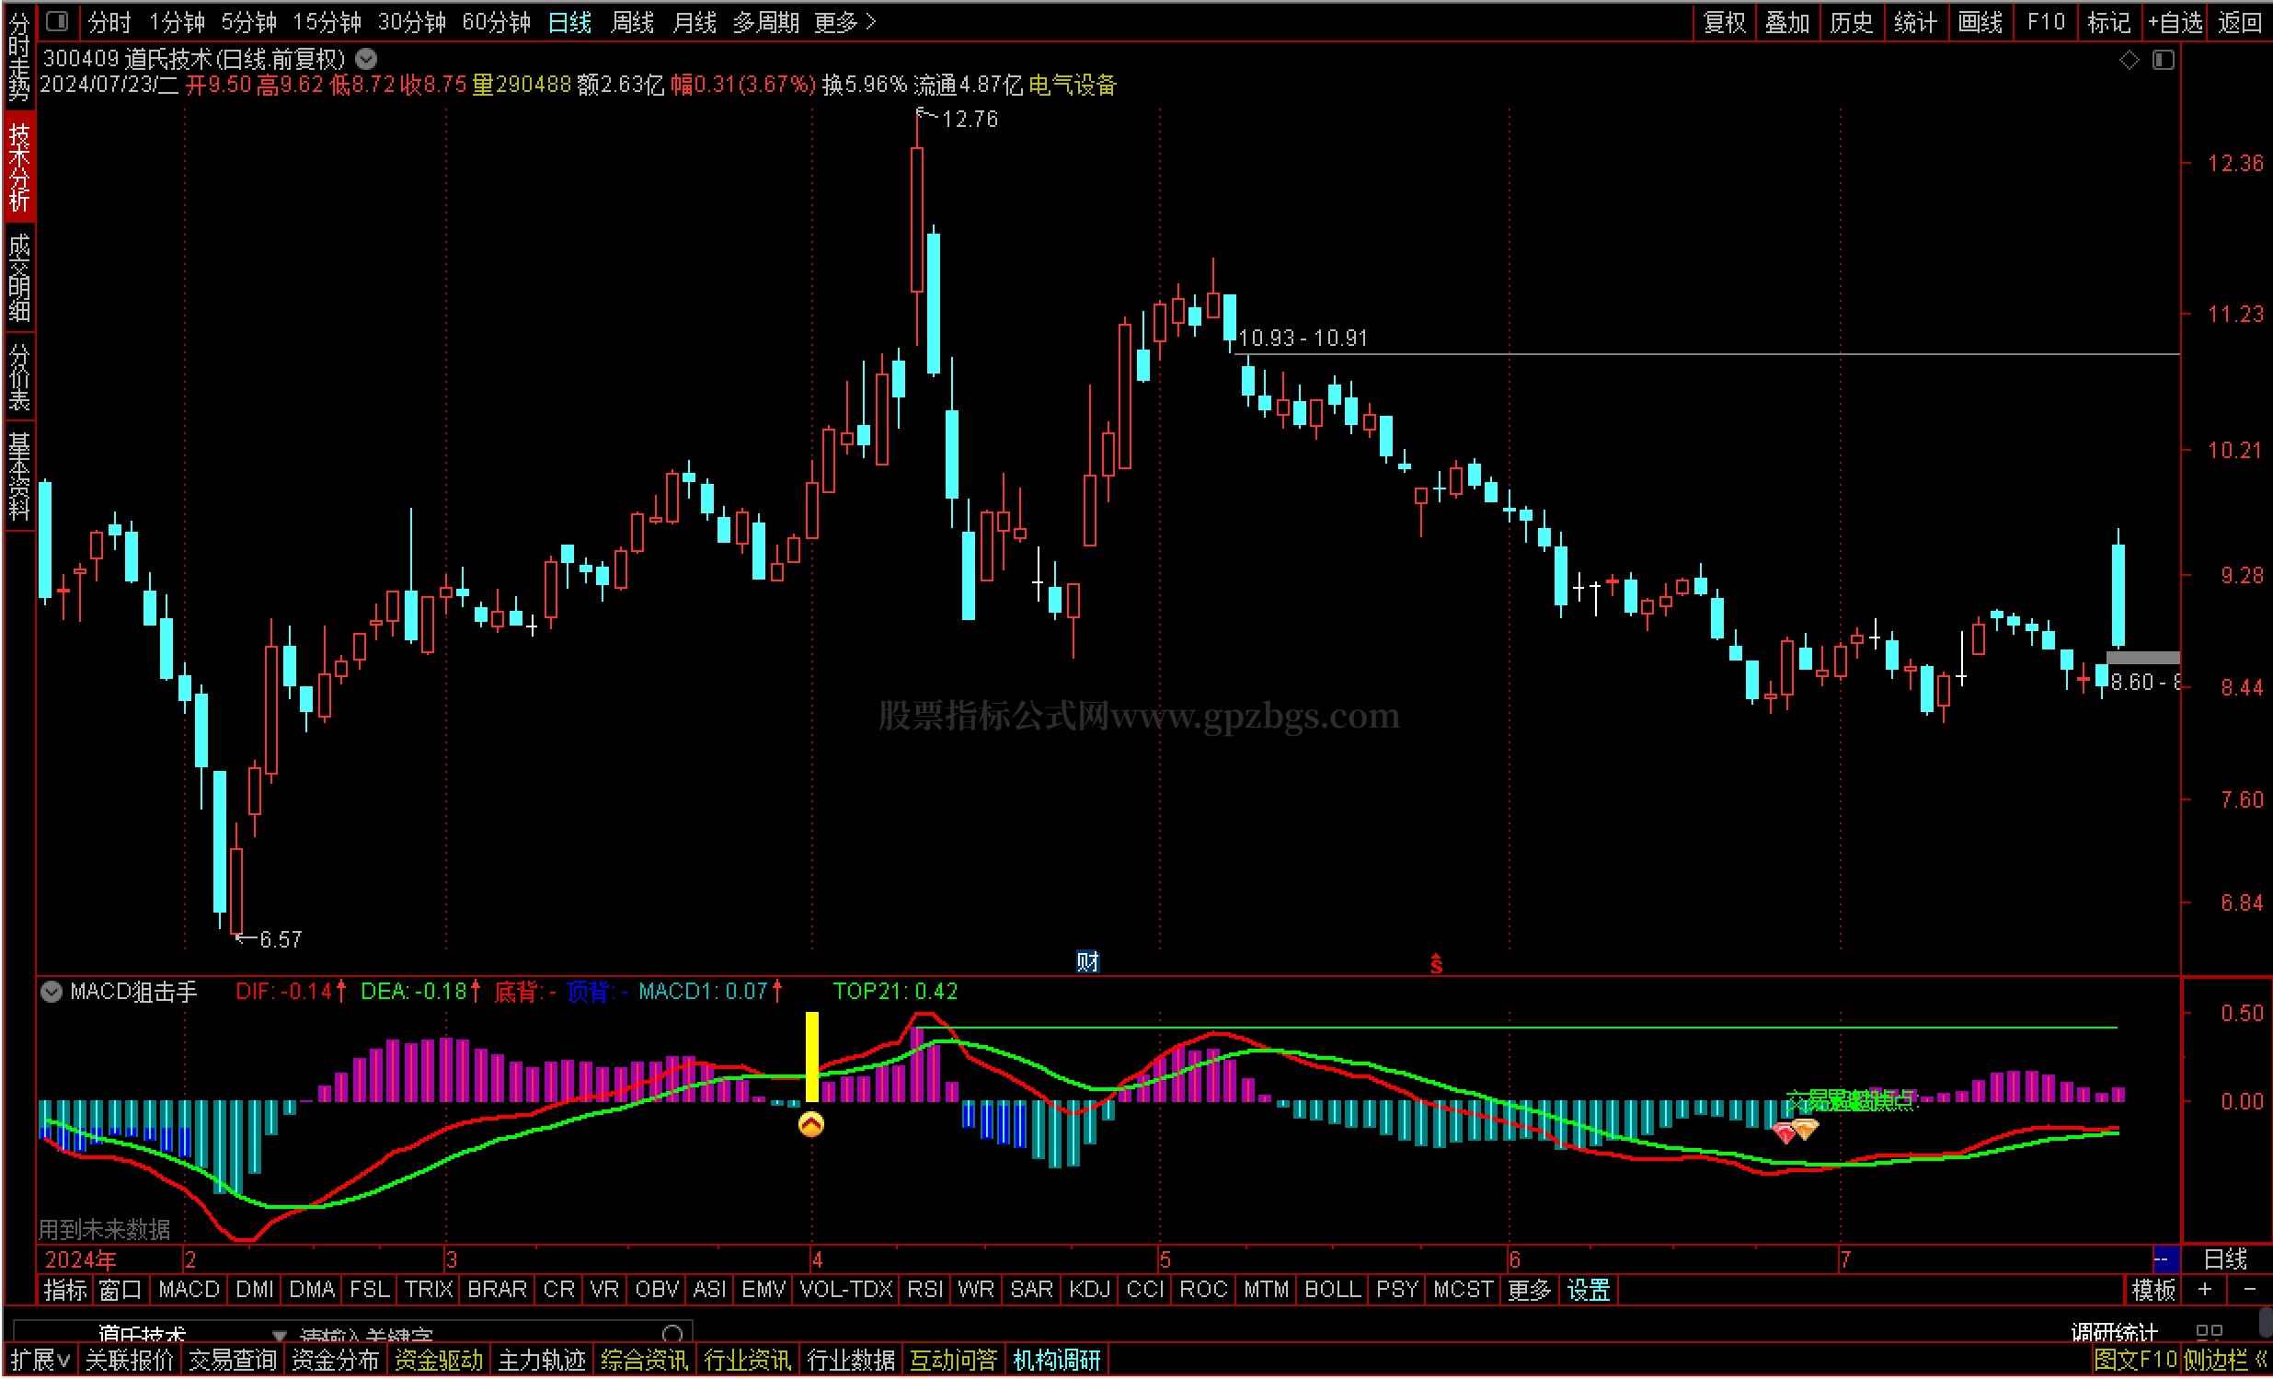Click the diamond icon at the chart's top right

click(2130, 60)
